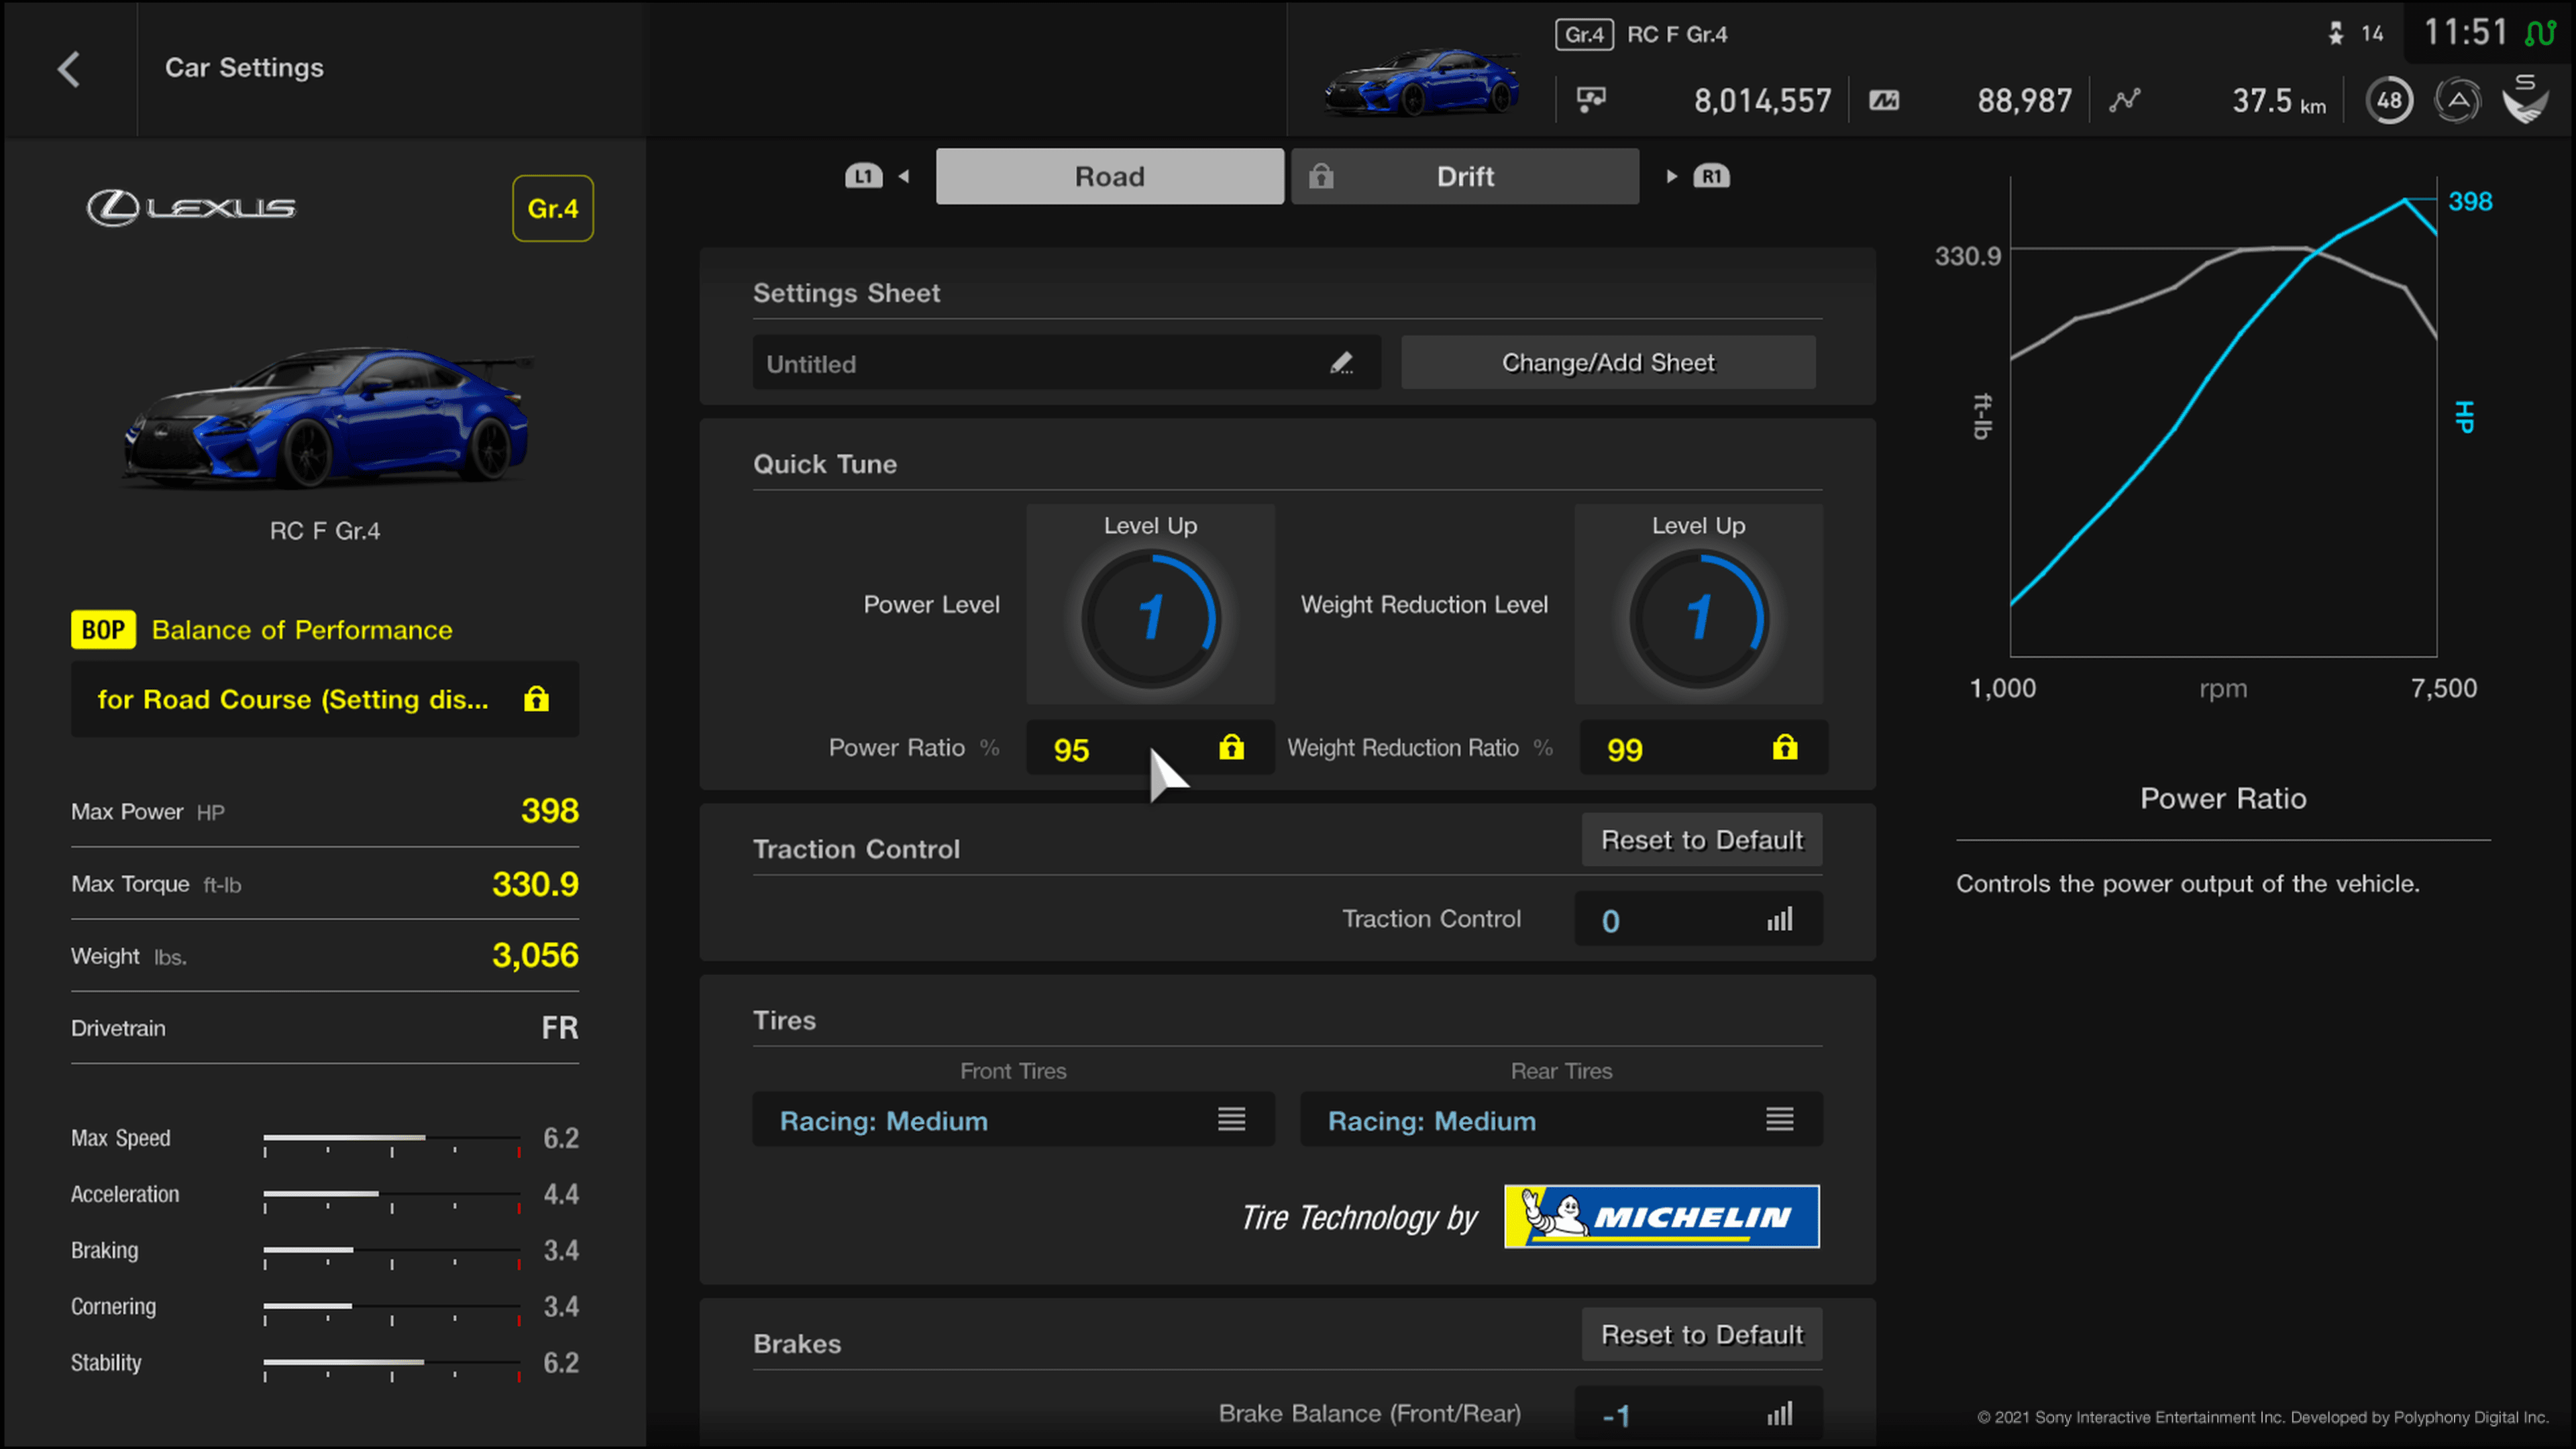Click the driver rating A circular badge
This screenshot has width=2576, height=1449.
(2457, 100)
